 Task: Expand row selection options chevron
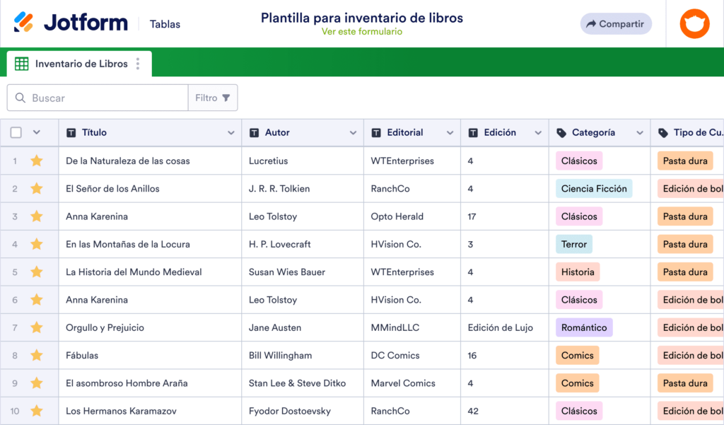(37, 132)
